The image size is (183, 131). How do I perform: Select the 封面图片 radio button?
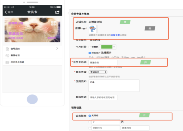(90, 53)
